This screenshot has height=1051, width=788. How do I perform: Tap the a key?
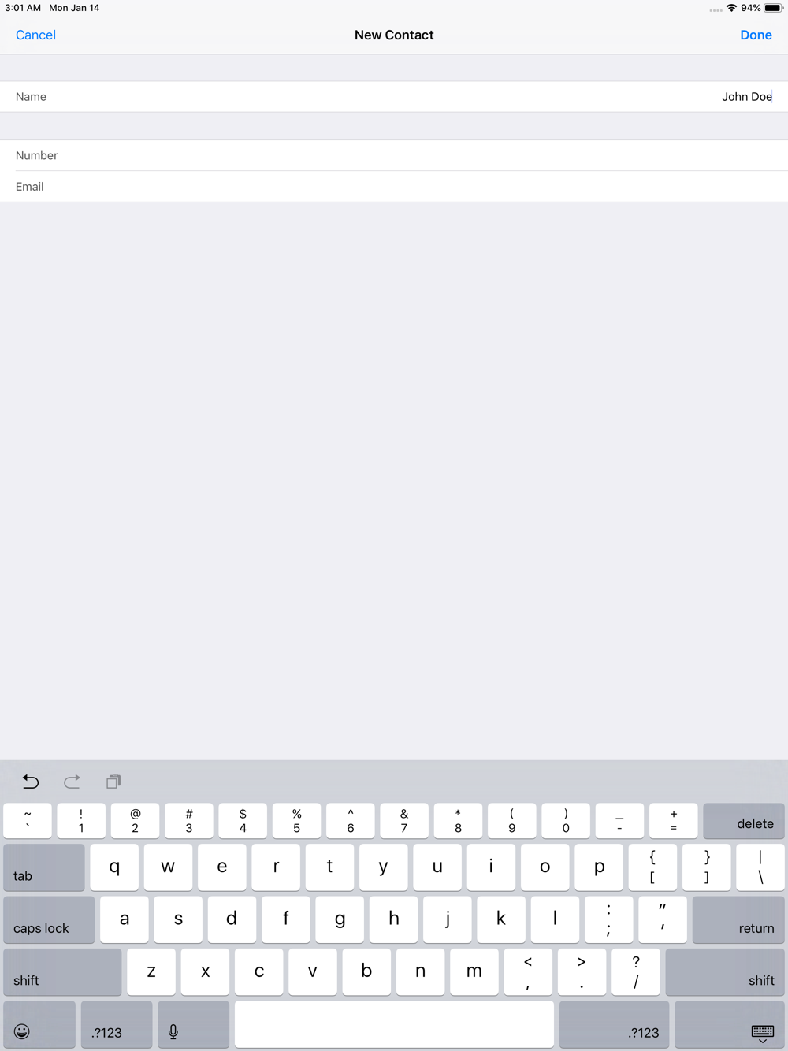tap(125, 919)
